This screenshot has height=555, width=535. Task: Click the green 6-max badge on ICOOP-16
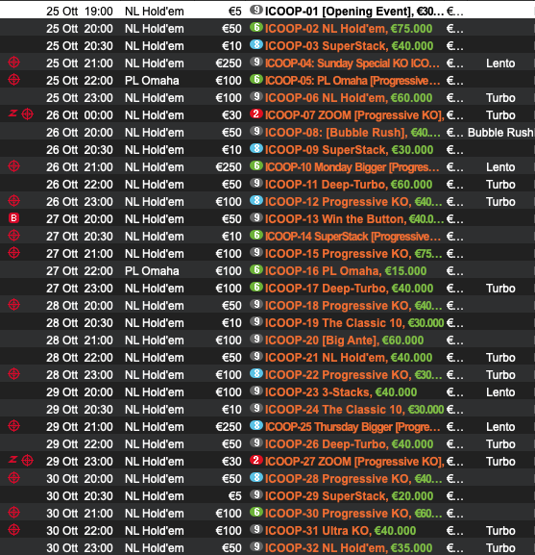(x=256, y=269)
